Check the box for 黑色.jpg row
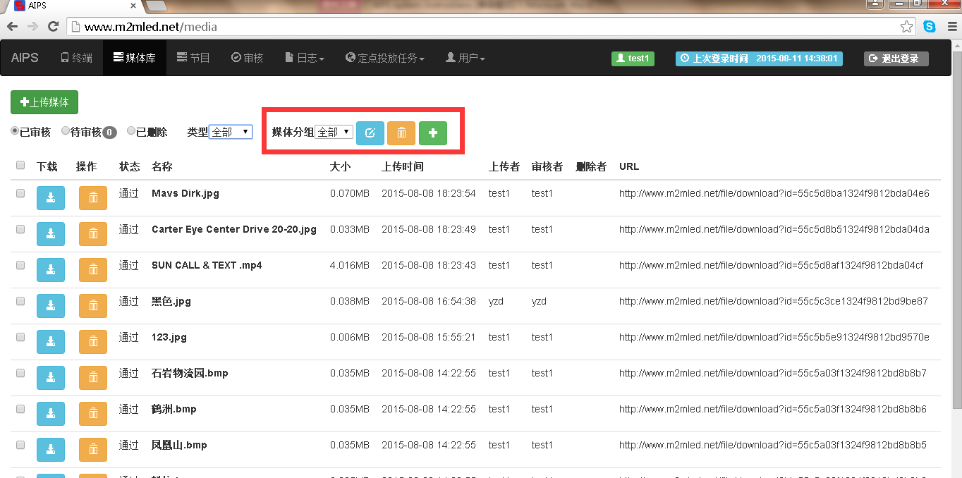 pos(20,301)
